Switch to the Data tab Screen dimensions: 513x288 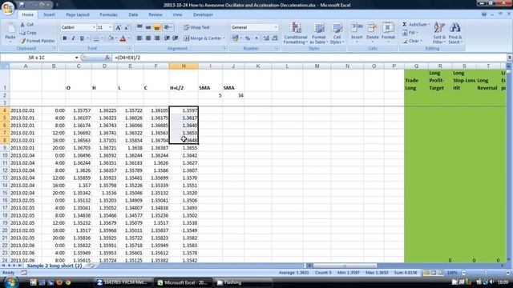click(133, 14)
